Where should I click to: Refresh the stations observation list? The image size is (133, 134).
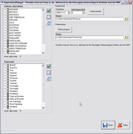click(x=49, y=23)
